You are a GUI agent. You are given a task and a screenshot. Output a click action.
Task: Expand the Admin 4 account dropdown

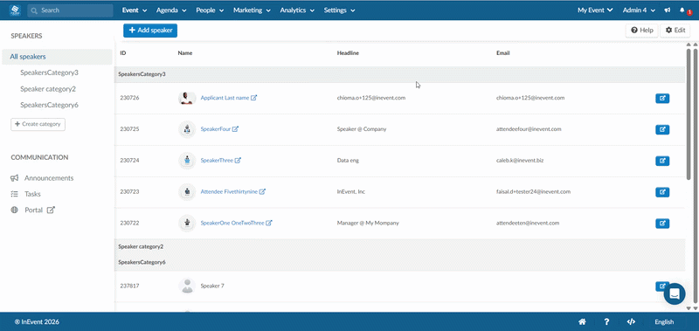(639, 10)
